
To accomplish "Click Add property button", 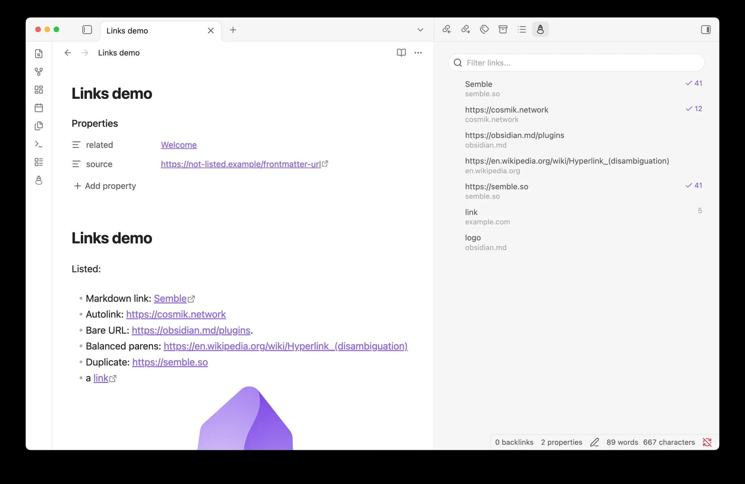I will [105, 186].
